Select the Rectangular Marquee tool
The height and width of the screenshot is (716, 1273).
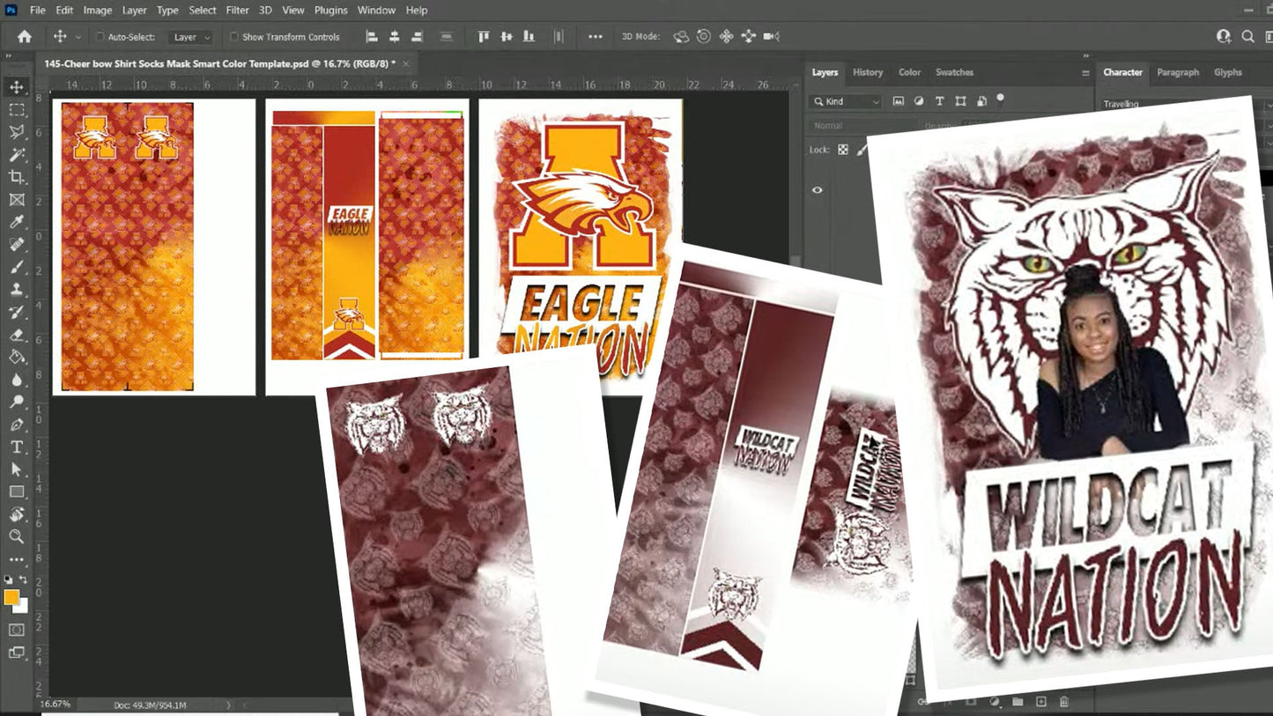coord(17,109)
